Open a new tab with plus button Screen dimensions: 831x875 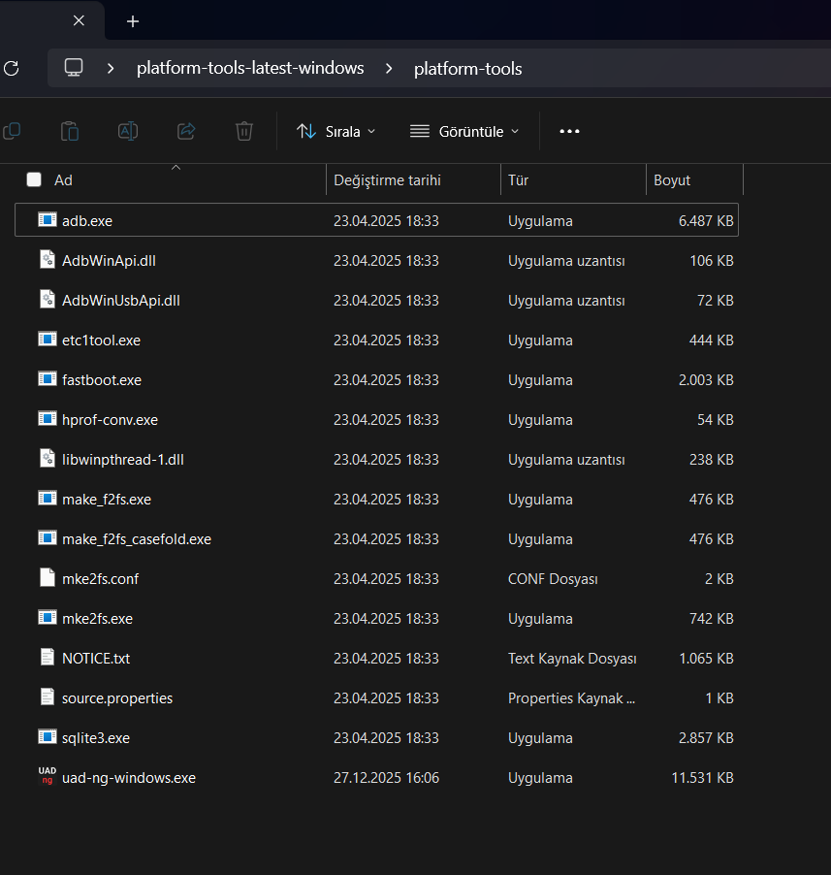tap(133, 21)
